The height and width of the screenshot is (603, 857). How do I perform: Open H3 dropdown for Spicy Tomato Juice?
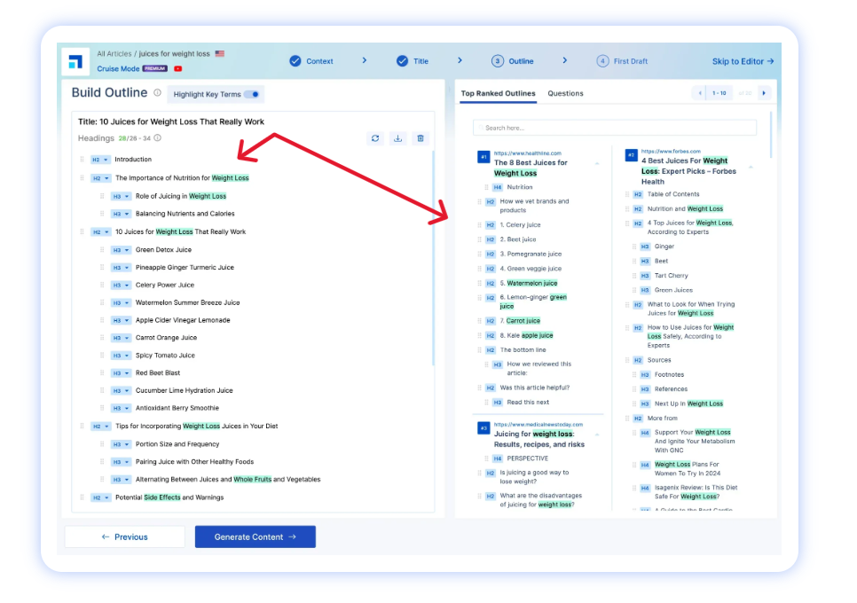click(x=121, y=356)
